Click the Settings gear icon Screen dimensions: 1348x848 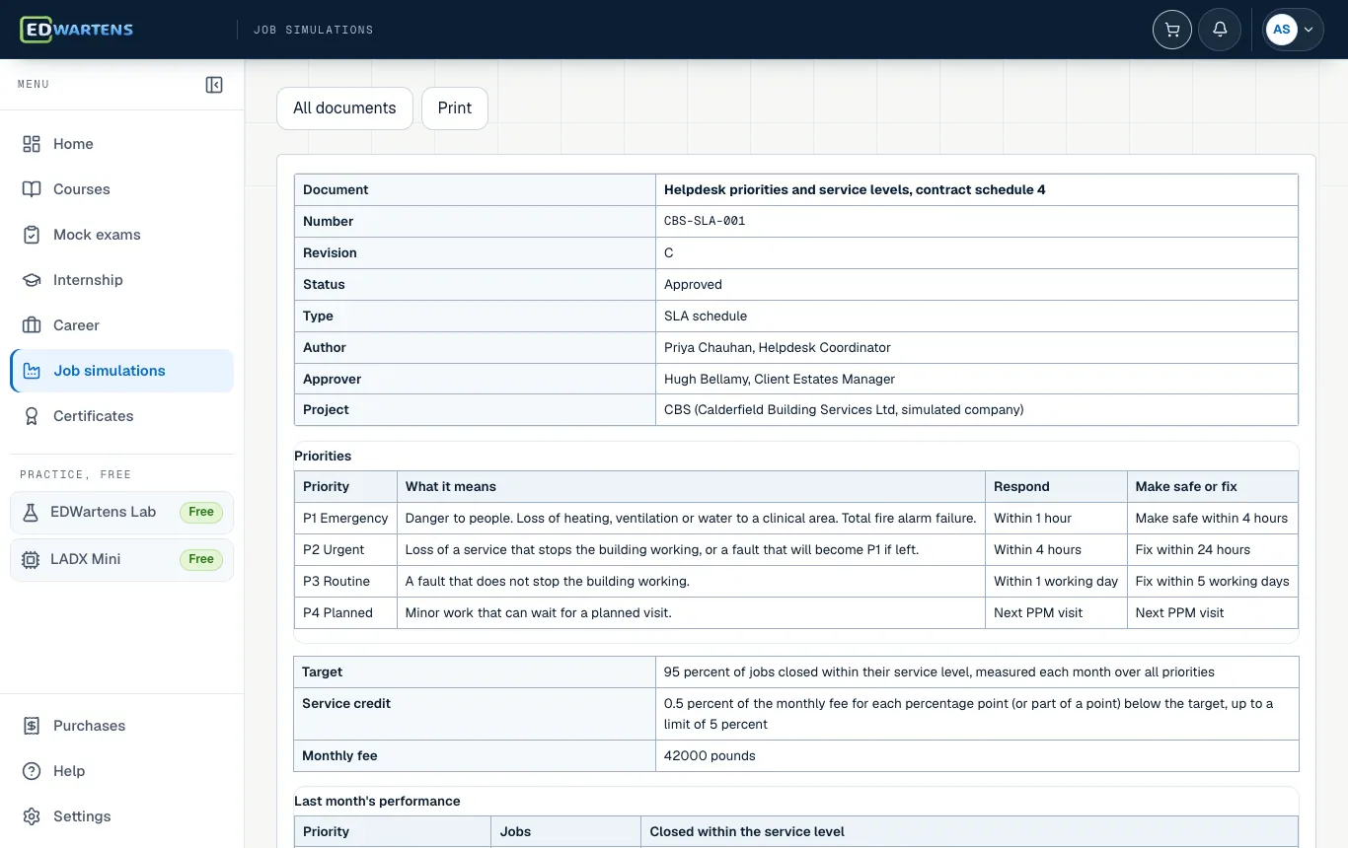coord(32,816)
